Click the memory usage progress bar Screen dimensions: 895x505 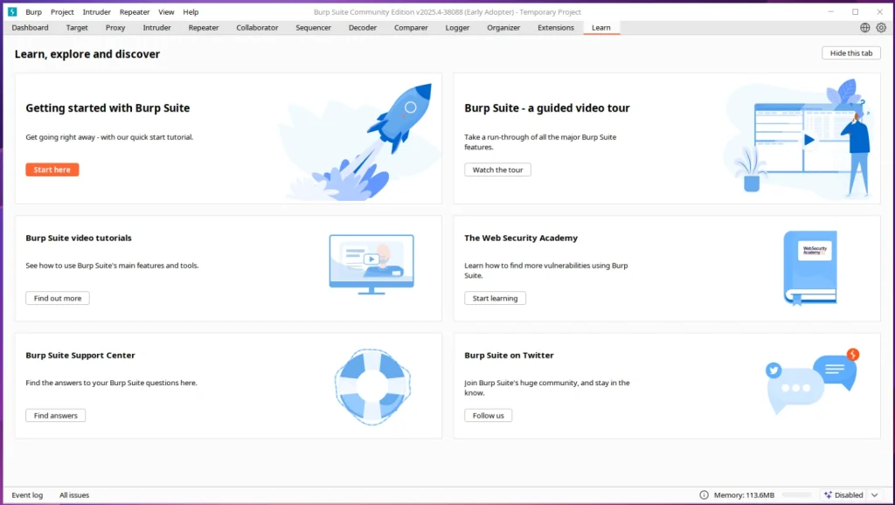pos(797,495)
